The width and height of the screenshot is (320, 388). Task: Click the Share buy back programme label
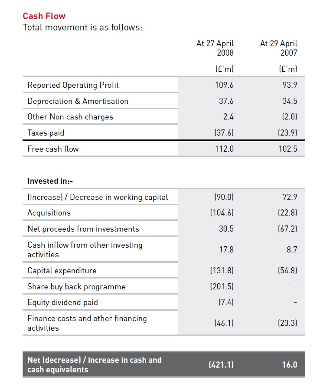pyautogui.click(x=76, y=286)
